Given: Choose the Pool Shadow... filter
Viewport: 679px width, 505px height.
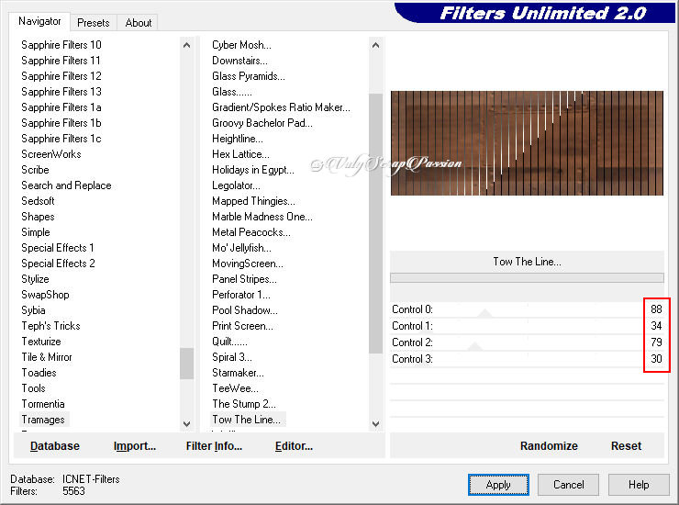Looking at the screenshot, I should pos(245,310).
